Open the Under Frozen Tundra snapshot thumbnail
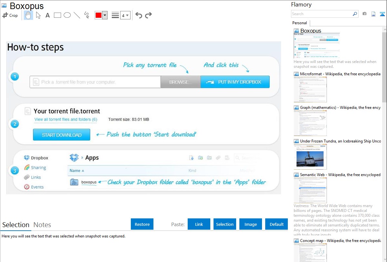Screen dimensions: 387x262 310,157
